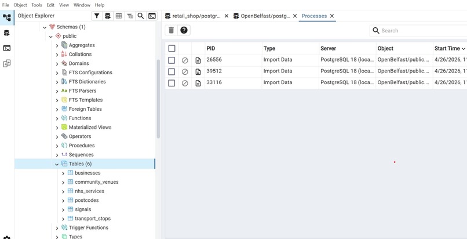
Task: View log details for PID 26556
Action: [198, 60]
